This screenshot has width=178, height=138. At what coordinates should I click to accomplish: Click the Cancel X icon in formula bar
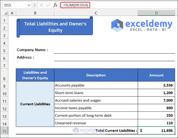[41, 5]
